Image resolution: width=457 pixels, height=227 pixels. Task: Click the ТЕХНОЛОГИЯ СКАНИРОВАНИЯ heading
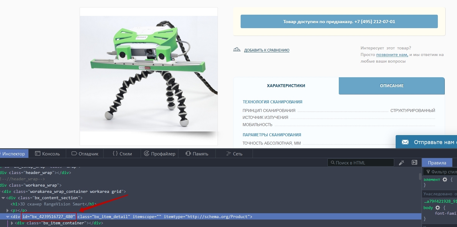(x=272, y=102)
